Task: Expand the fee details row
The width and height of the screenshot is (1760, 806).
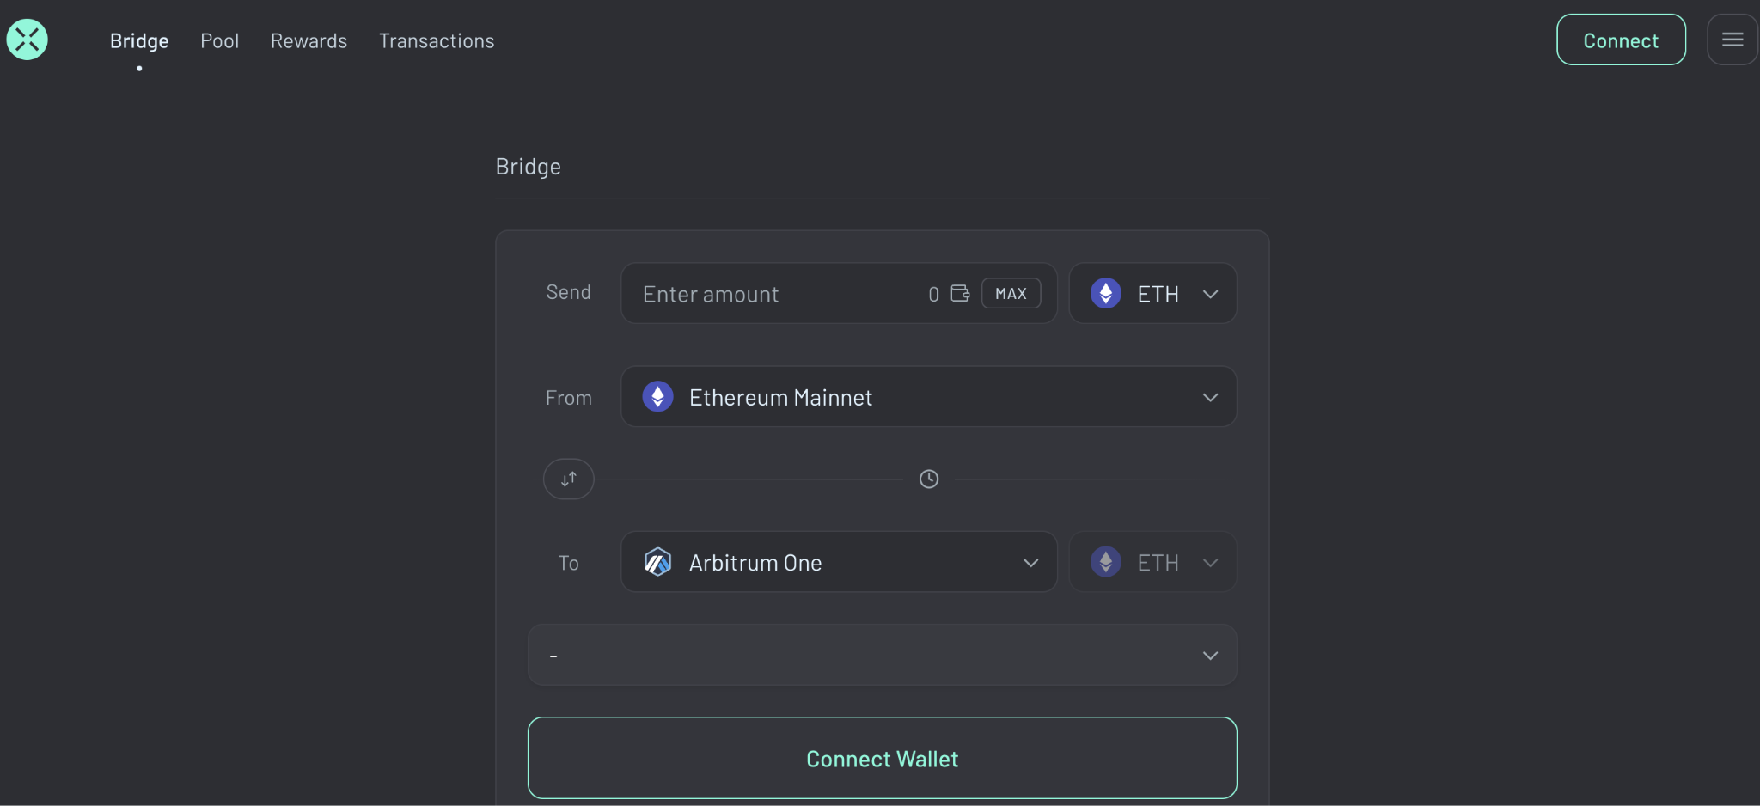Action: click(x=1210, y=656)
